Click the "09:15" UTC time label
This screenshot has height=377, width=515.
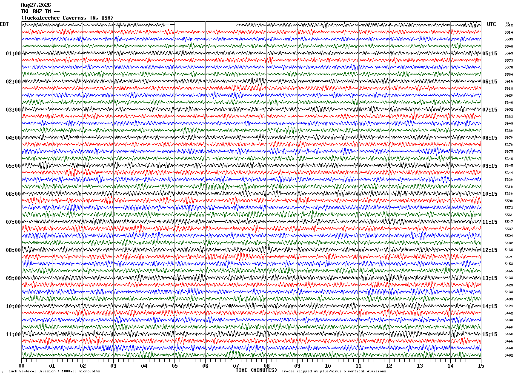490,166
